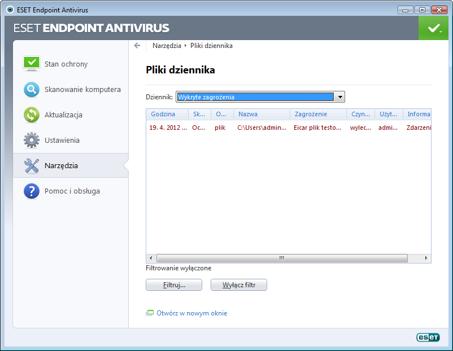
Task: Sort by the Zagrożenie column header
Action: point(318,114)
